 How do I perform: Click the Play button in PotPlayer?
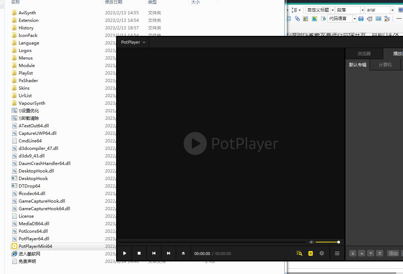125,253
